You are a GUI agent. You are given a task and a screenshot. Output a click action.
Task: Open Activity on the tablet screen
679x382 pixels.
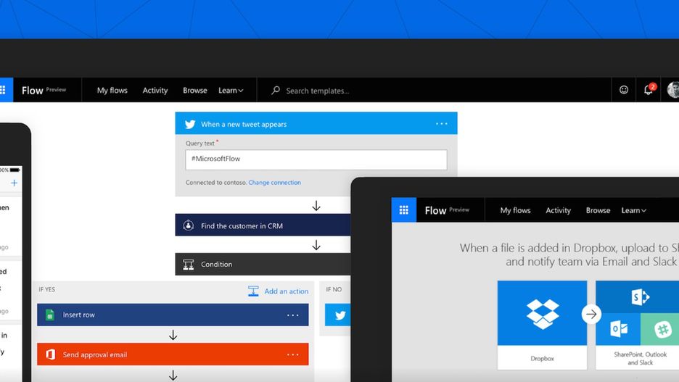(558, 210)
